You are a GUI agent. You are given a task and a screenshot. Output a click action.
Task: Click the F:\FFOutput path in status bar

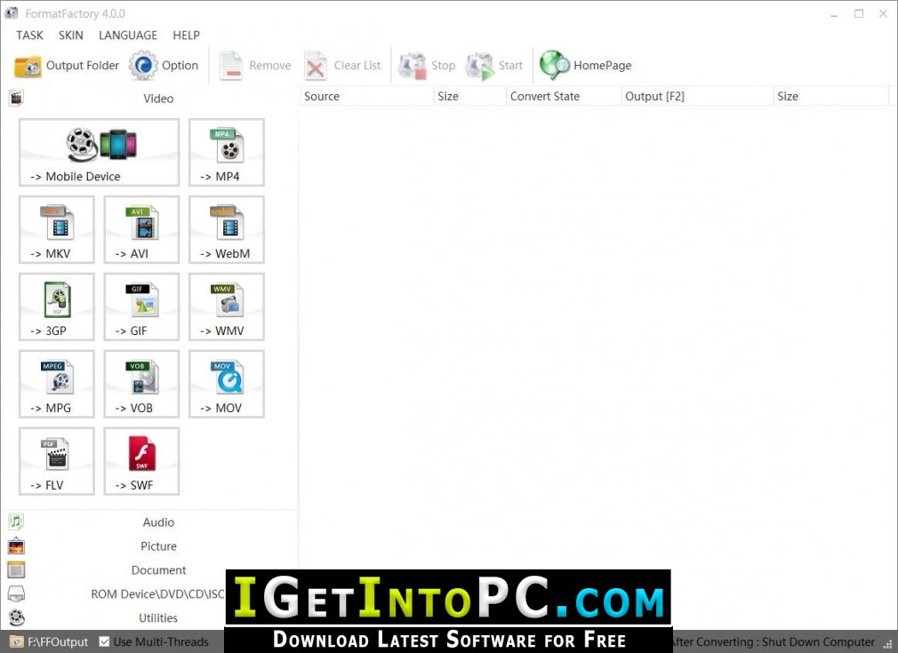[x=58, y=642]
